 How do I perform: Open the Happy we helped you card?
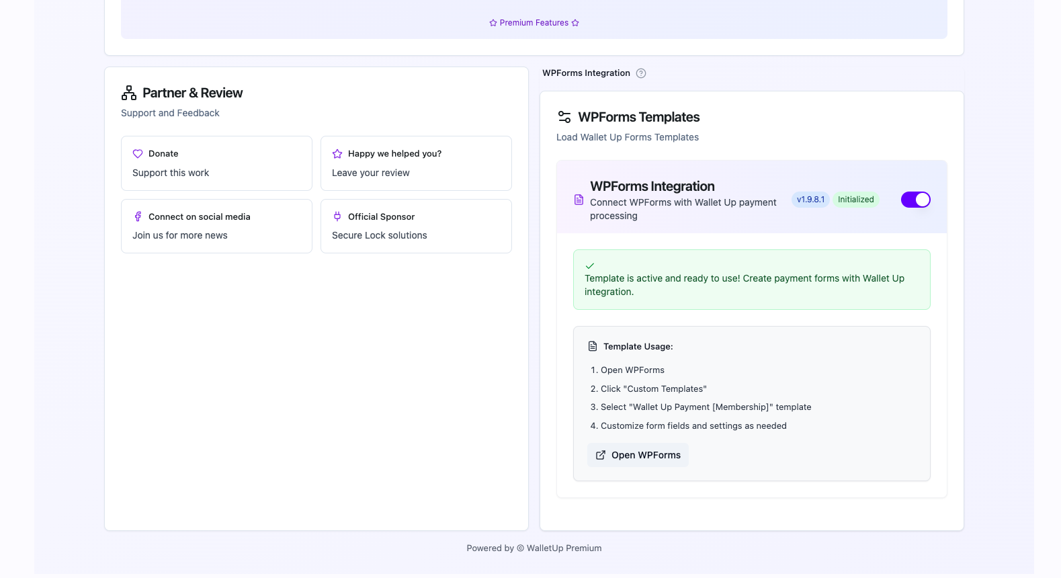pyautogui.click(x=416, y=163)
